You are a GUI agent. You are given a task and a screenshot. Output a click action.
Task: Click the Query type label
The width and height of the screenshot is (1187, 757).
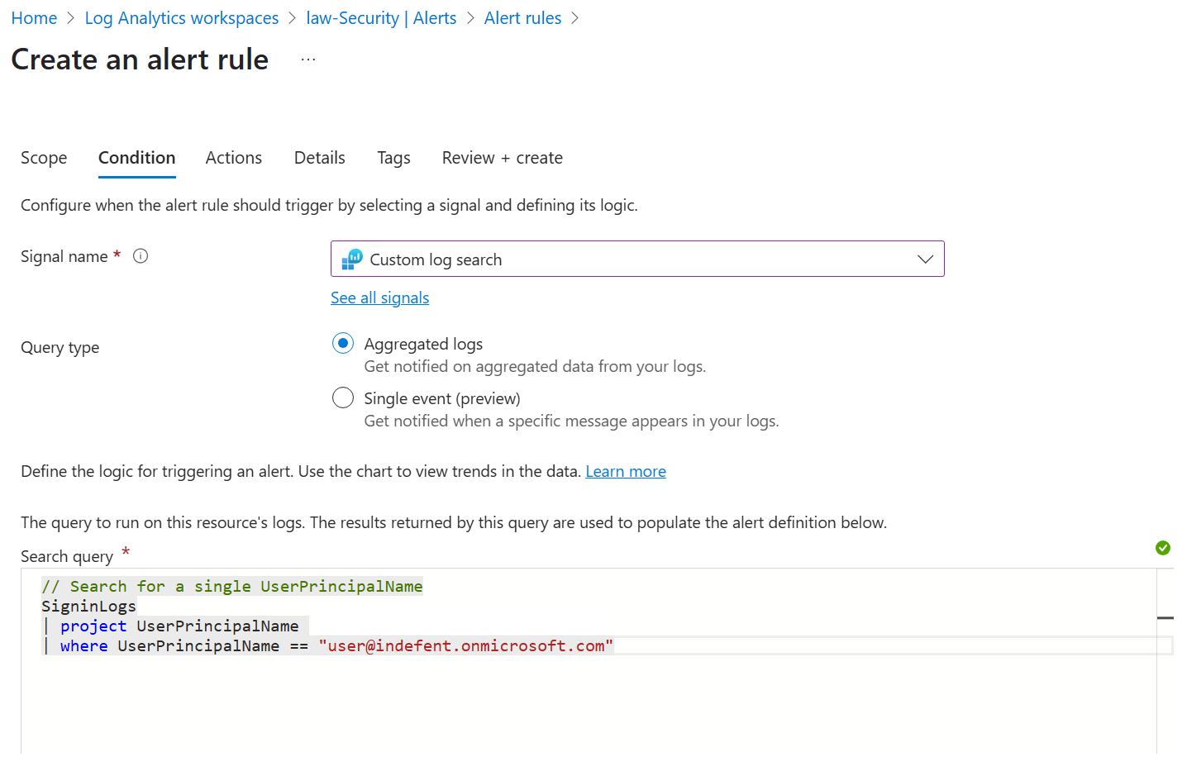tap(60, 348)
